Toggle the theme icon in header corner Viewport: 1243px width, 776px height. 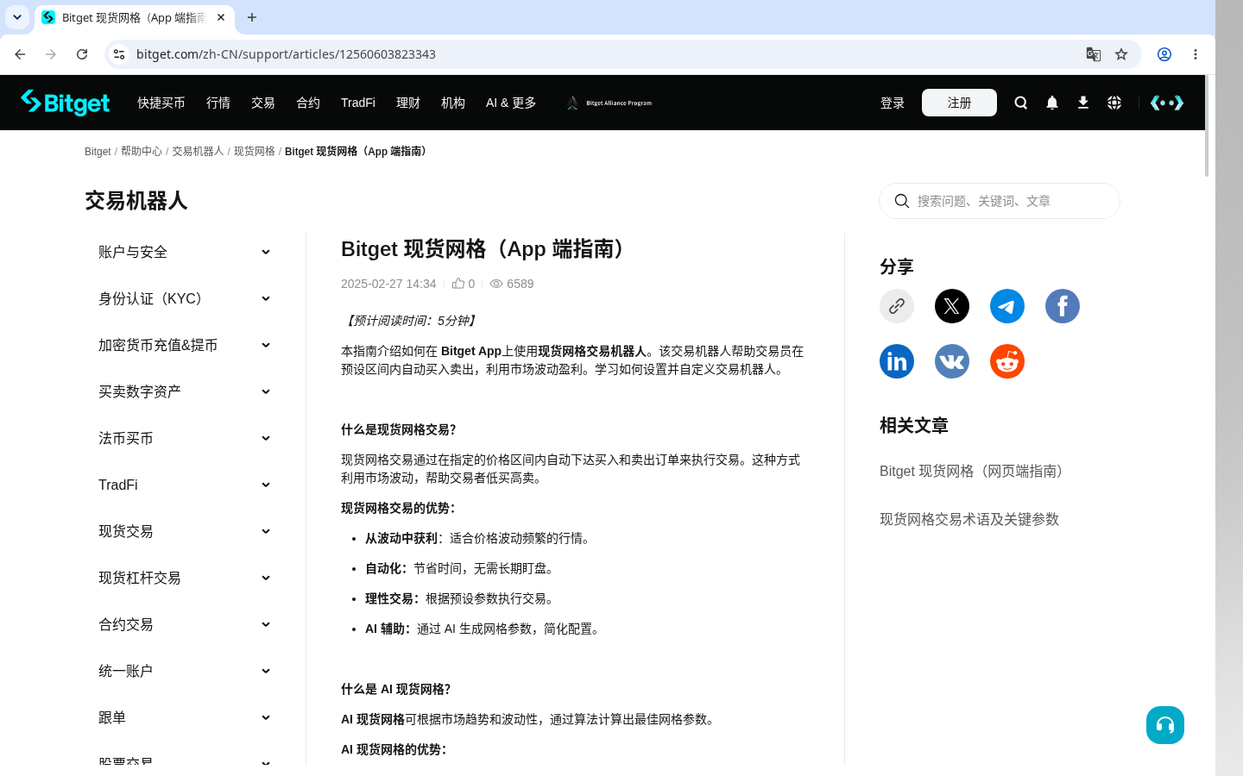(x=1167, y=103)
